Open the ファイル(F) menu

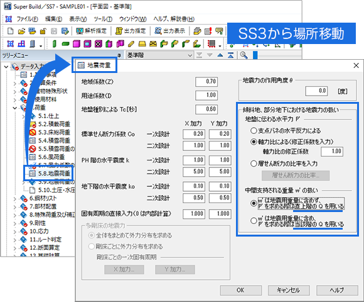tap(28, 19)
